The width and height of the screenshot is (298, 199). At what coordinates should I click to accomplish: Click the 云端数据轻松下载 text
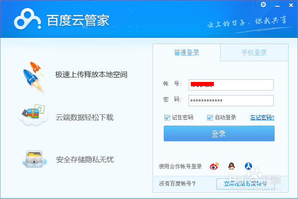point(85,117)
